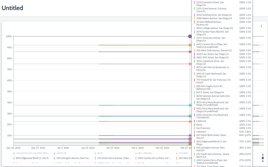Click tooltip row 808 Glen Eagles Court #1, Baltimore
The height and width of the screenshot is (167, 268).
pos(223,88)
